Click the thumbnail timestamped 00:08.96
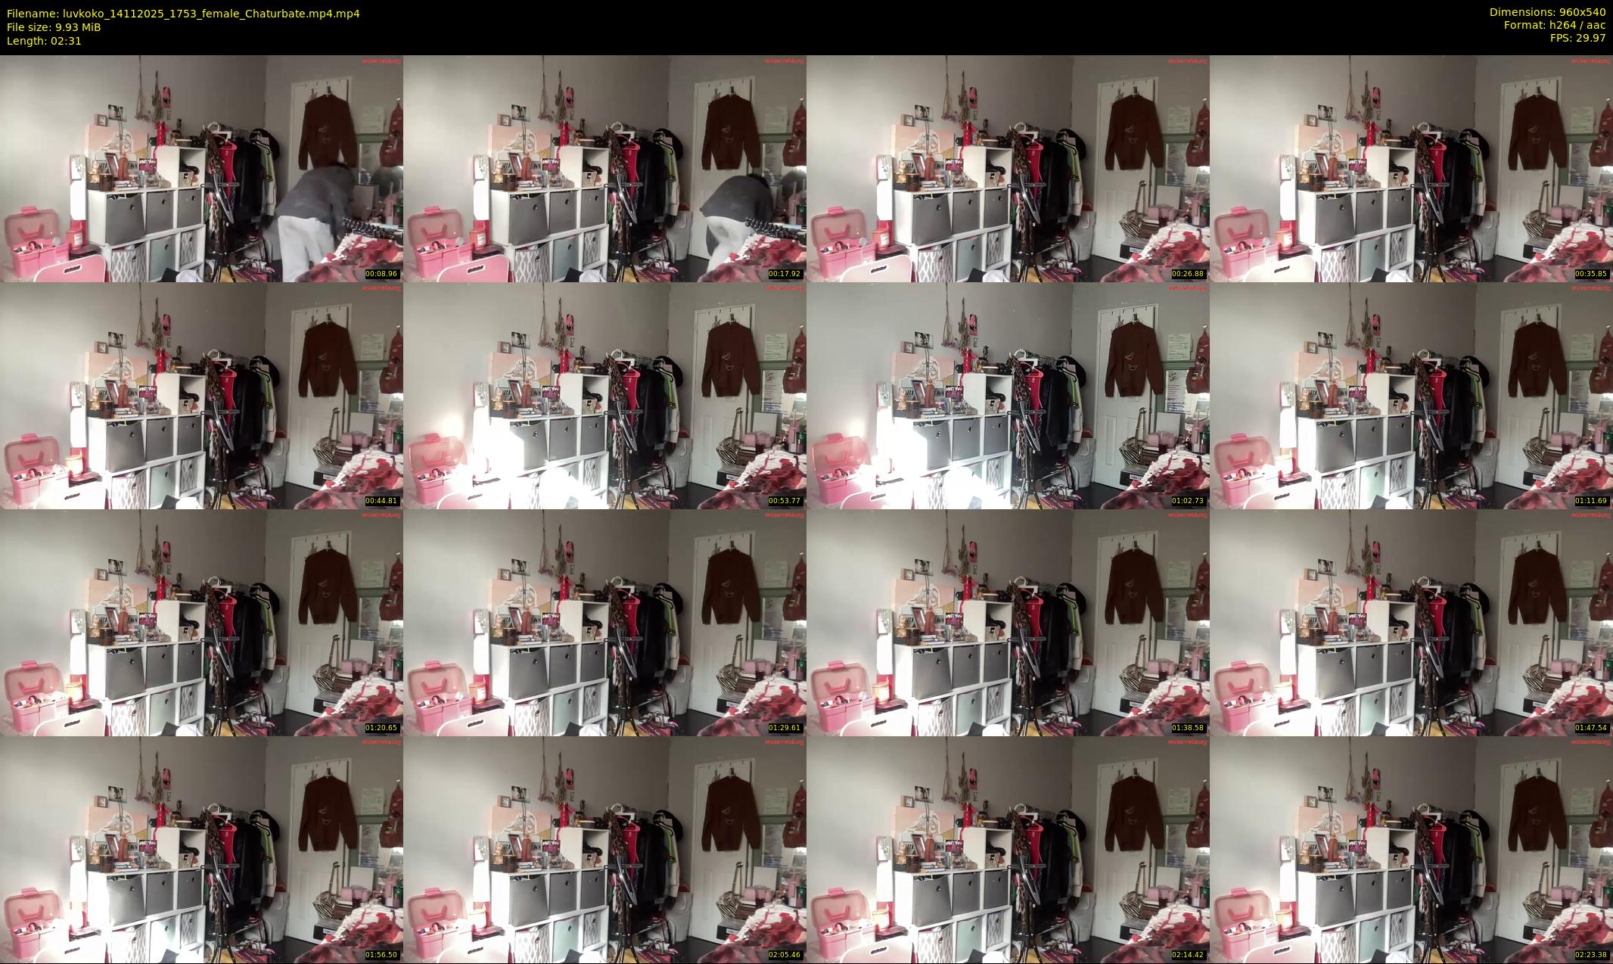Image resolution: width=1613 pixels, height=964 pixels. [201, 168]
